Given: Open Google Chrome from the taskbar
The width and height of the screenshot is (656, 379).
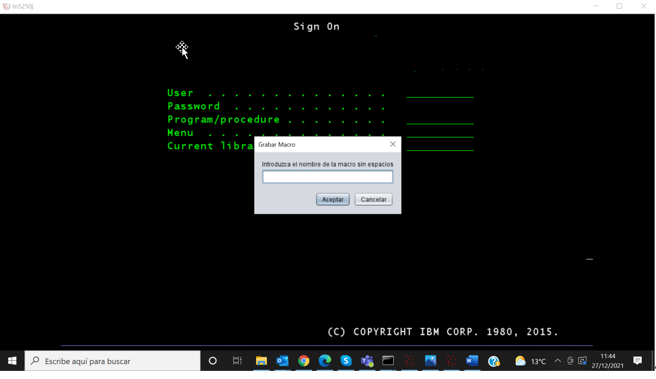Looking at the screenshot, I should pyautogui.click(x=304, y=361).
